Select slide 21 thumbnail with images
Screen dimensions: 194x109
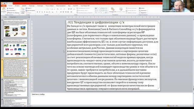(x=15, y=28)
